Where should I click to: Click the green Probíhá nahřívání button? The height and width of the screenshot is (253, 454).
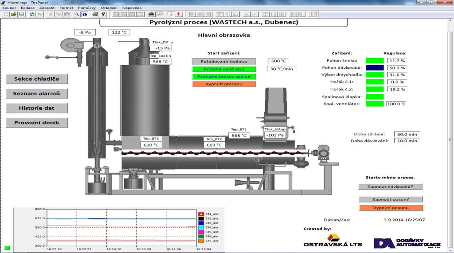click(x=224, y=69)
